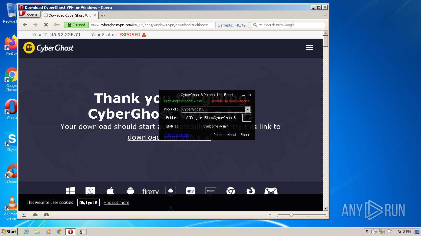Image resolution: width=421 pixels, height=236 pixels.
Task: Select the Windows platform icon
Action: [70, 191]
